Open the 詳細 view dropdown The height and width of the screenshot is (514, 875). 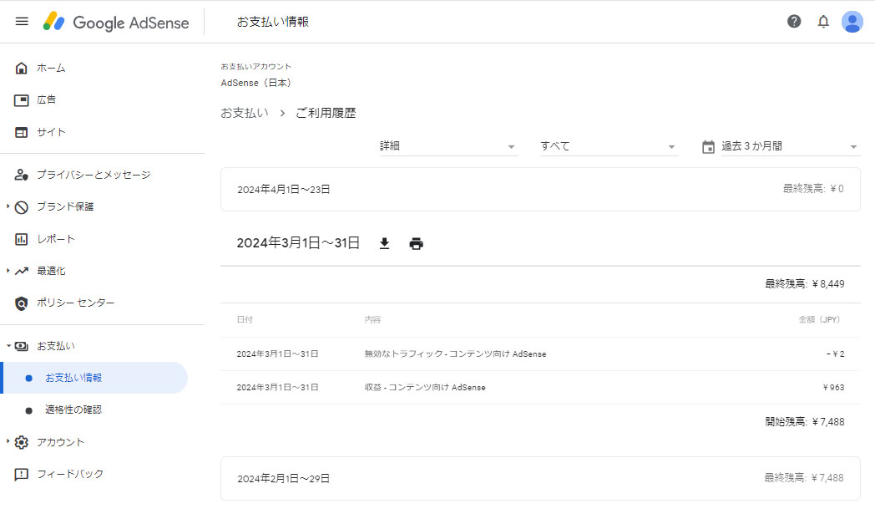(448, 146)
